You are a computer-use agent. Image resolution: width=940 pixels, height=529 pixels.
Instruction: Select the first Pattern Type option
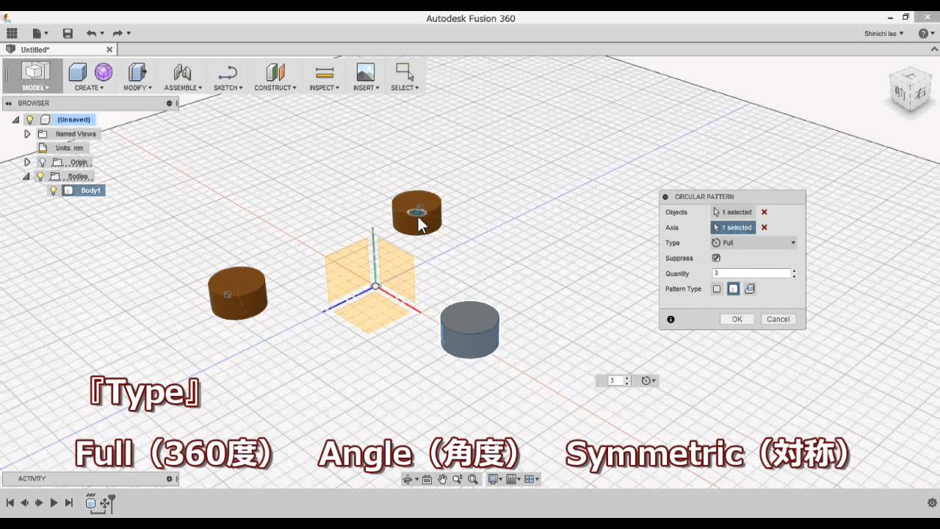click(717, 289)
